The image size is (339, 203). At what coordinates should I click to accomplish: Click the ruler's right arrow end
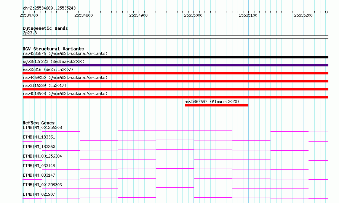327,12
